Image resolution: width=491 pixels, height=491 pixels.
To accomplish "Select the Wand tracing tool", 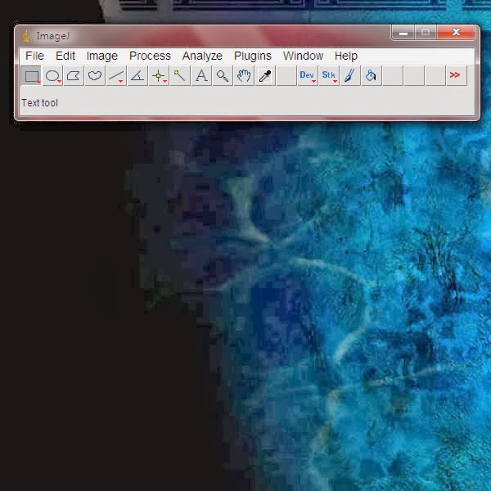I will (x=180, y=75).
